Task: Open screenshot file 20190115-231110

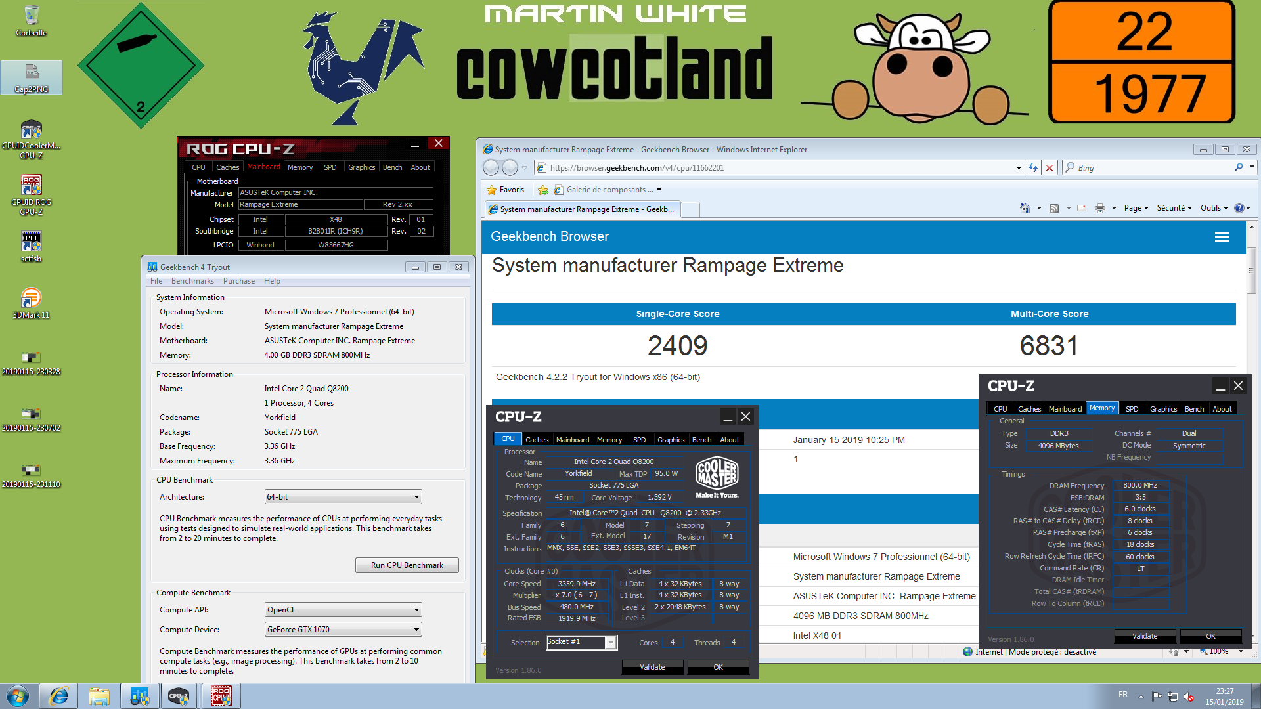Action: point(31,475)
